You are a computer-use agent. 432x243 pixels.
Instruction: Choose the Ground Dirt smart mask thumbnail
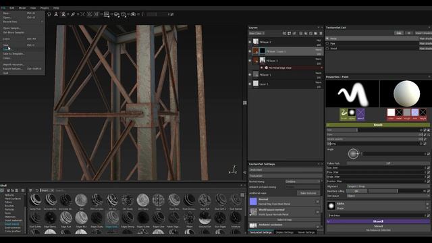pos(205,219)
